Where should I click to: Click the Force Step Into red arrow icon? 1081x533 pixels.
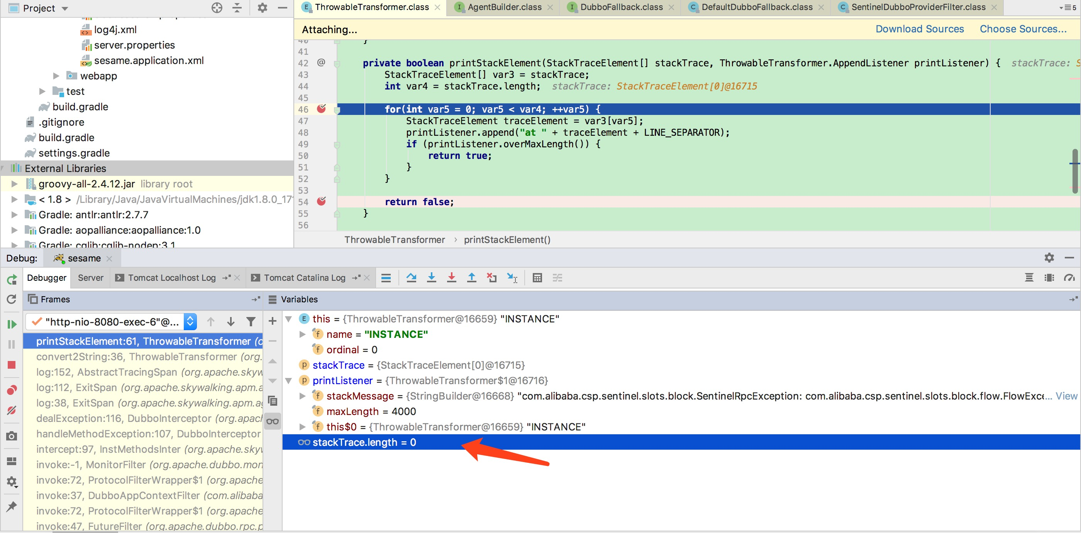452,278
